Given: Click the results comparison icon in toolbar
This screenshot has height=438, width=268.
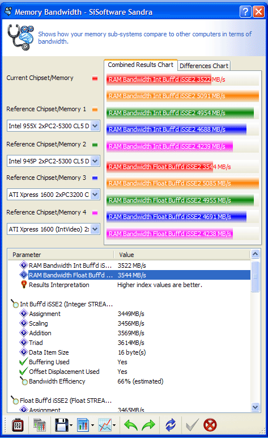Looking at the screenshot, I should tap(40, 425).
